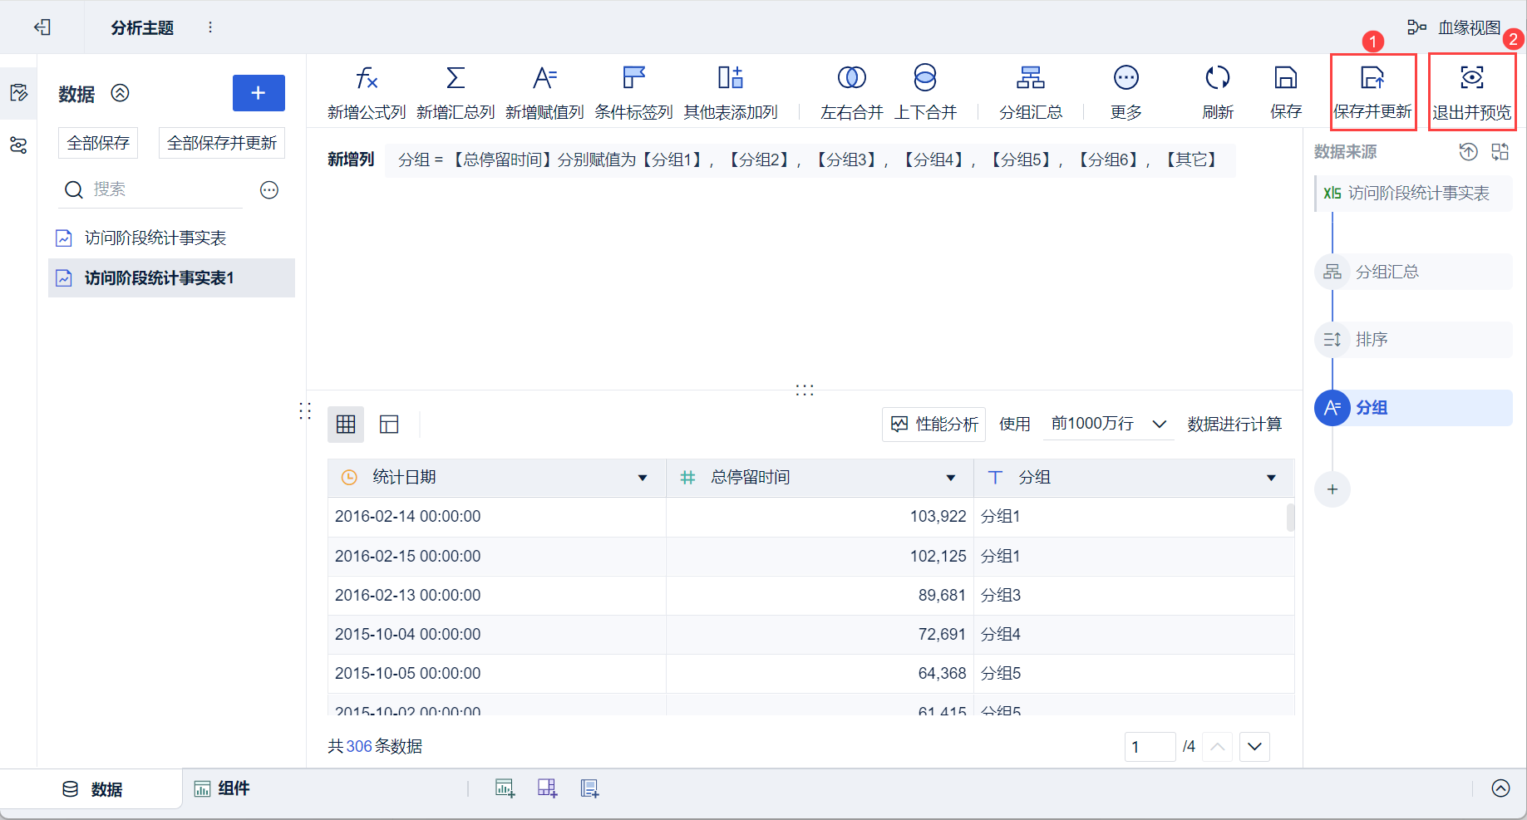Select table 访问阶段统计事实表
This screenshot has width=1527, height=820.
pos(171,238)
